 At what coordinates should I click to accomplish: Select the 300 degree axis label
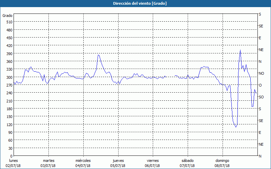pyautogui.click(x=9, y=77)
